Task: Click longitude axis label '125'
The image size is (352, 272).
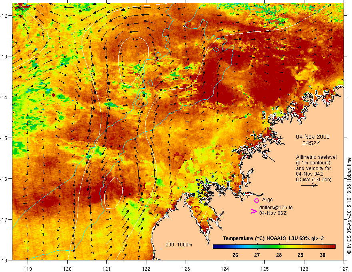Action: pyautogui.click(x=265, y=269)
